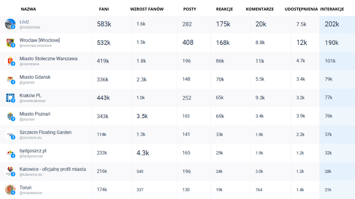
Task: Click the @bydgoszczpl handle
Action: tap(31, 156)
